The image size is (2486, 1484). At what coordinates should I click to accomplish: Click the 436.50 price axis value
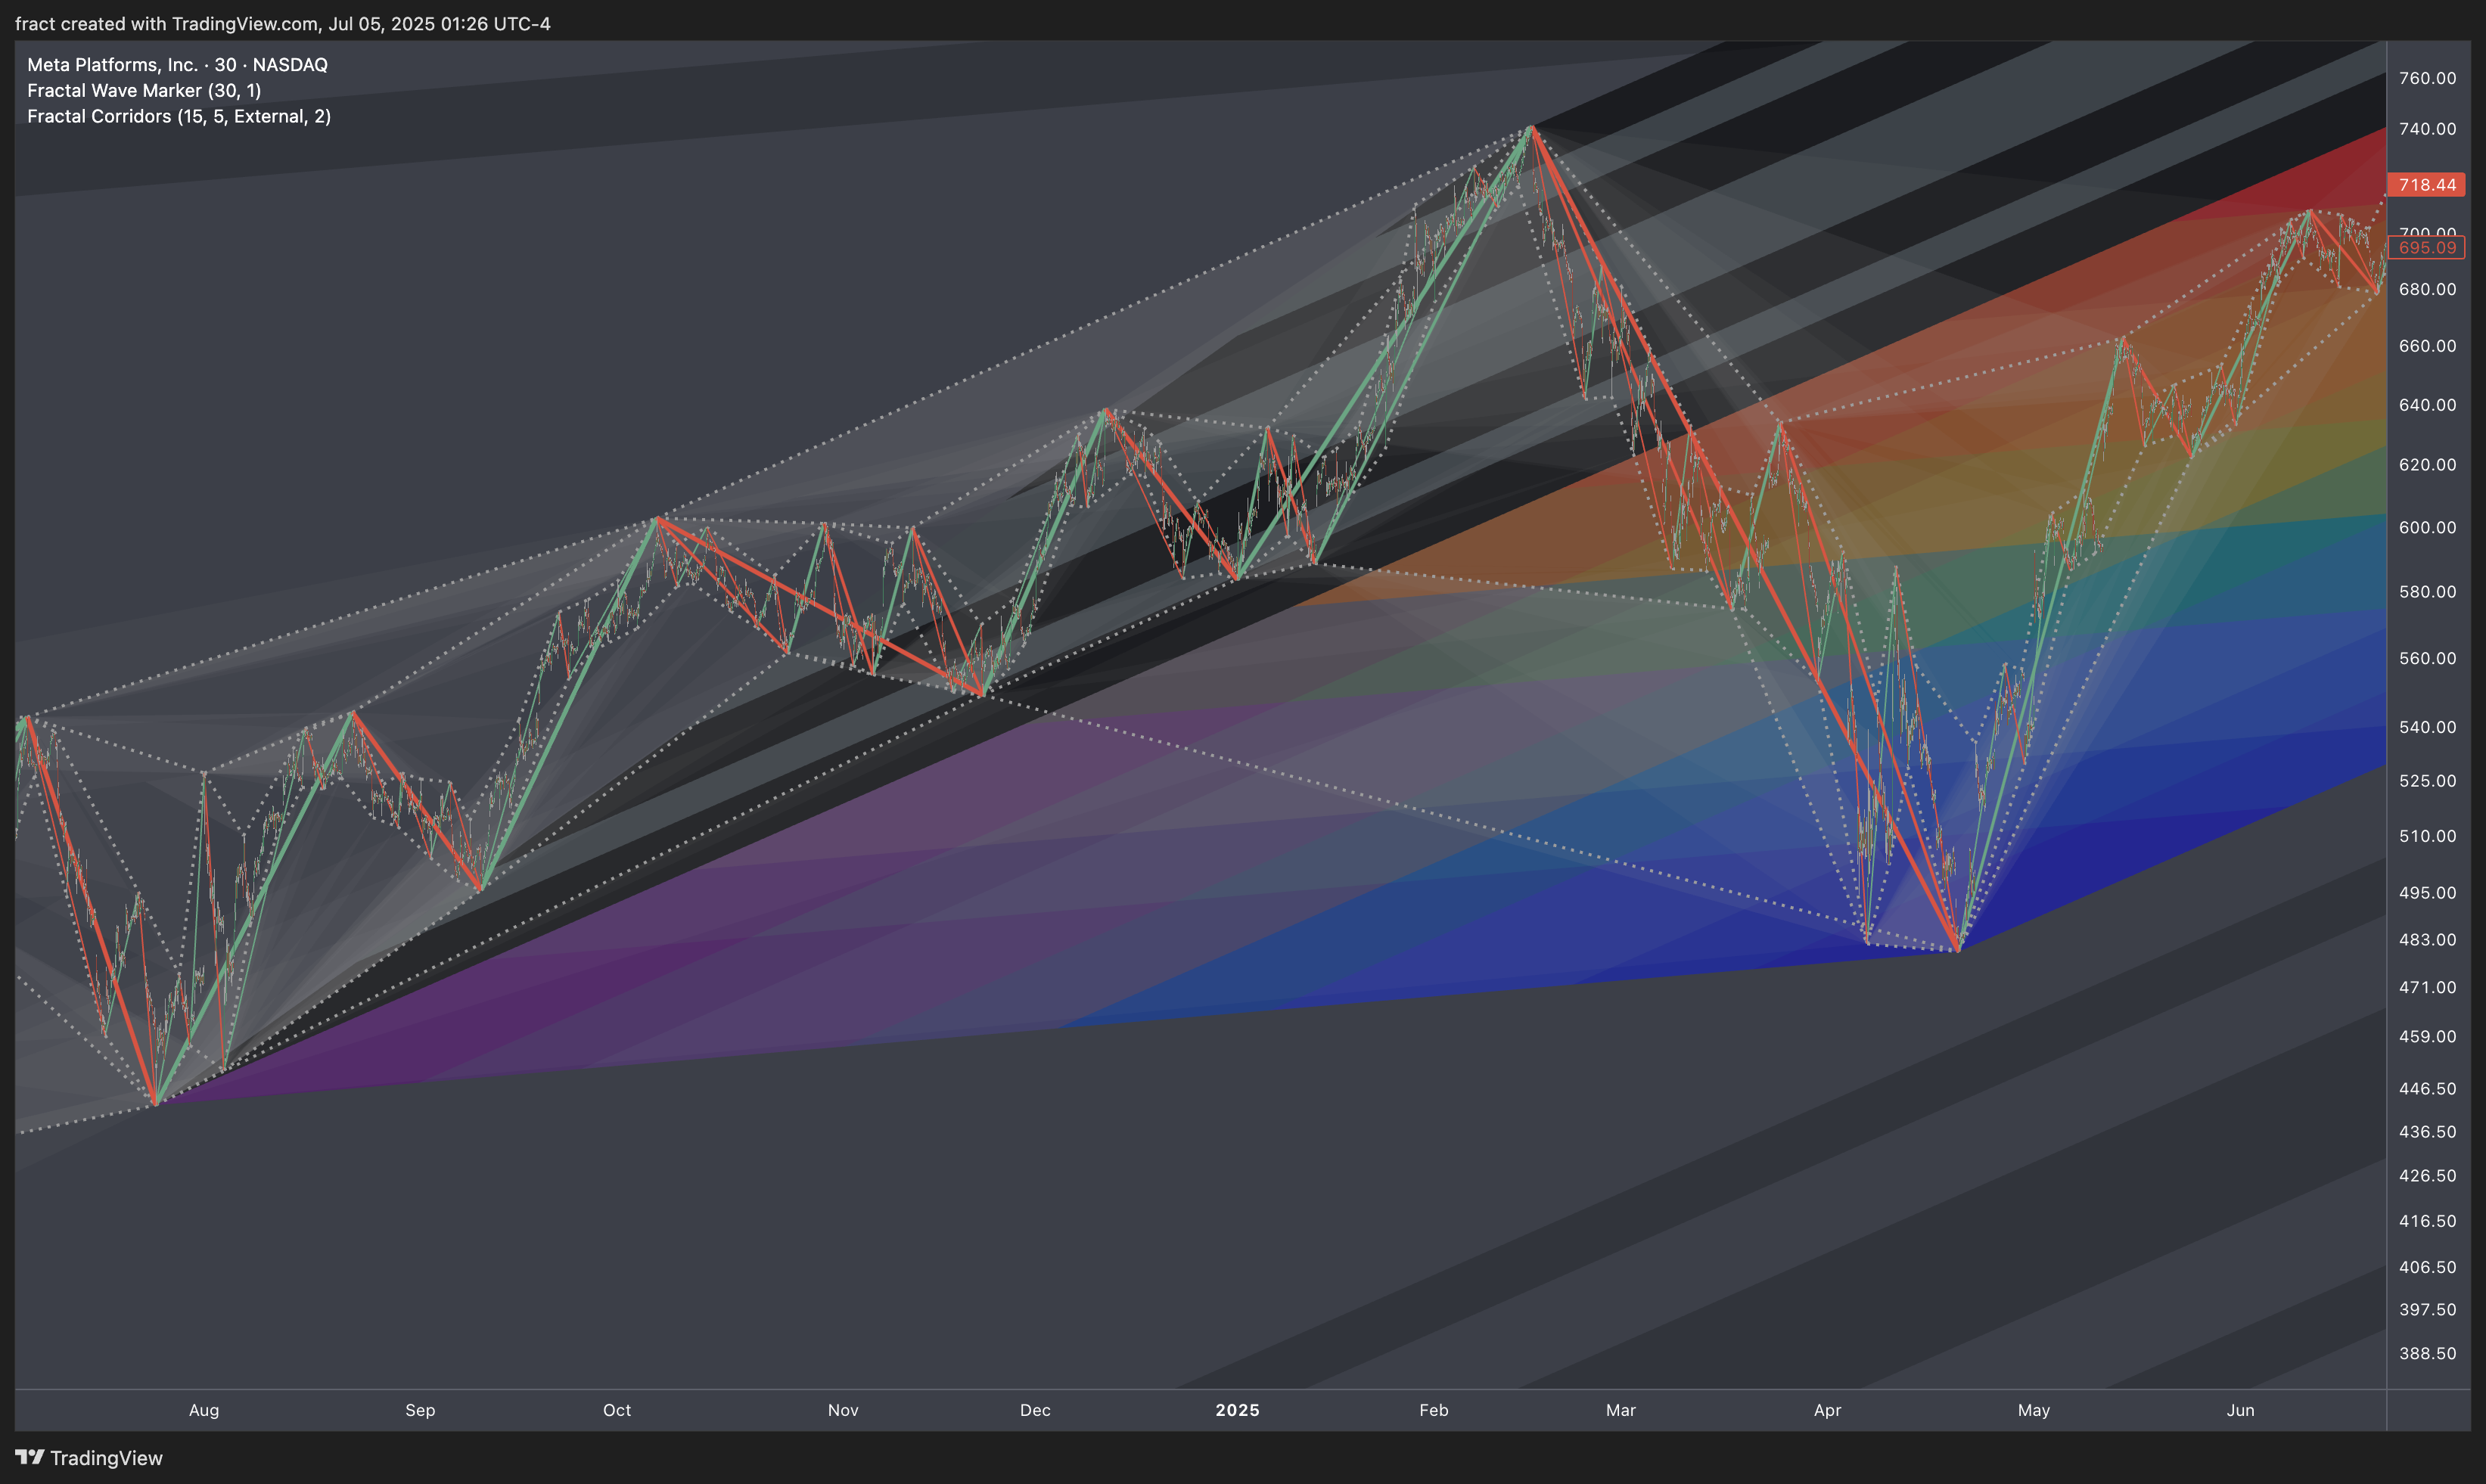[2427, 1132]
